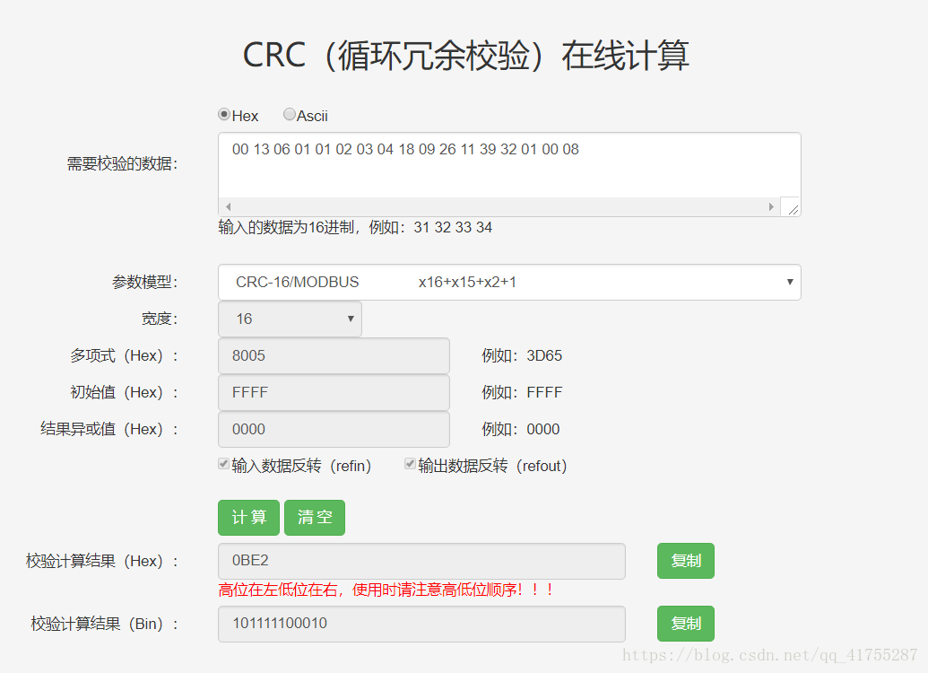Copy the Bin calculation result
The width and height of the screenshot is (928, 673).
tap(685, 623)
